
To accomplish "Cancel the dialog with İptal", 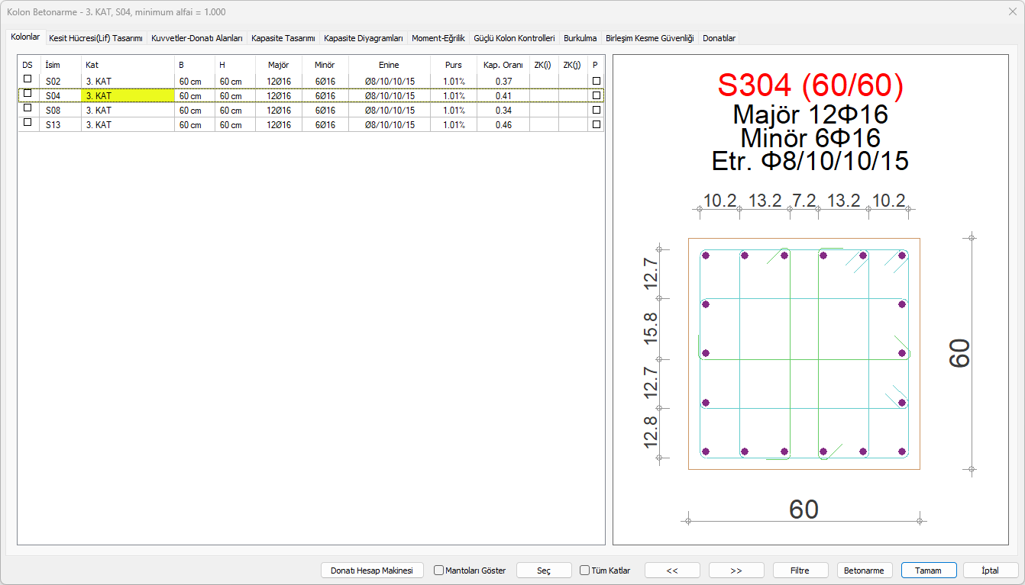I will coord(991,571).
